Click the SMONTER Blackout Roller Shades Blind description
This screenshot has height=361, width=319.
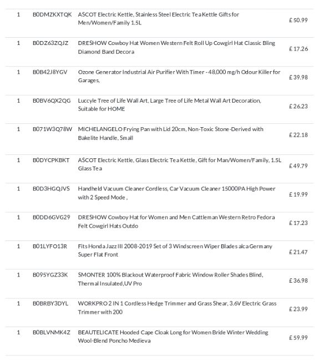(171, 279)
